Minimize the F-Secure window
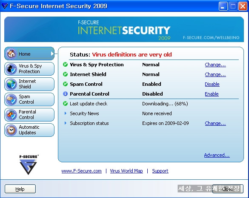Screen dimensions: 249x198 pyautogui.click(x=223, y=6)
